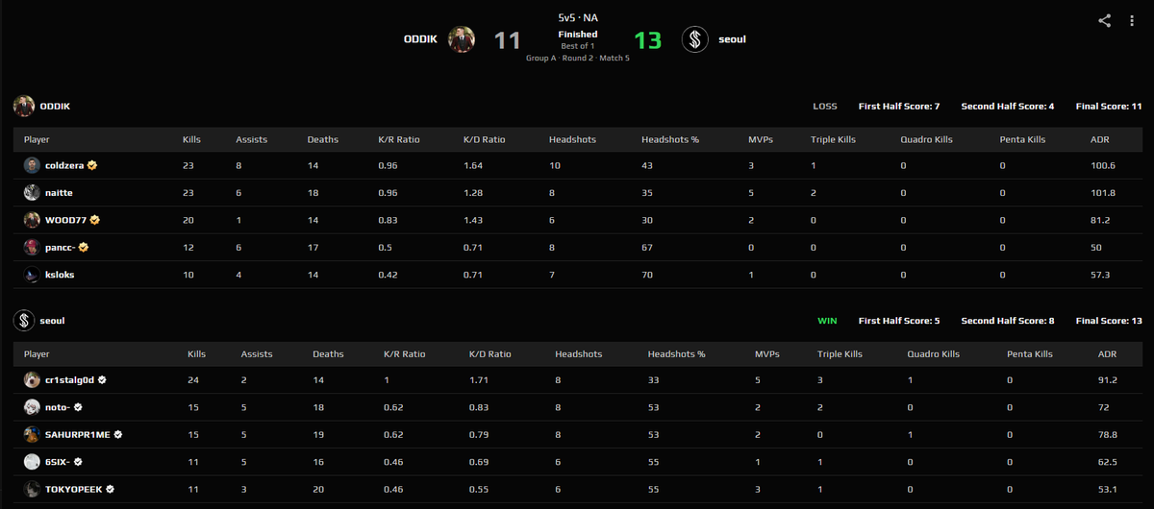Click the LOSS result label

[x=825, y=106]
